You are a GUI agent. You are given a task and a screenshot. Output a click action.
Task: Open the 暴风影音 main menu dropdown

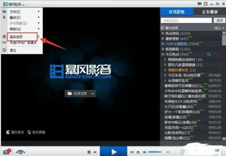coord(14,4)
